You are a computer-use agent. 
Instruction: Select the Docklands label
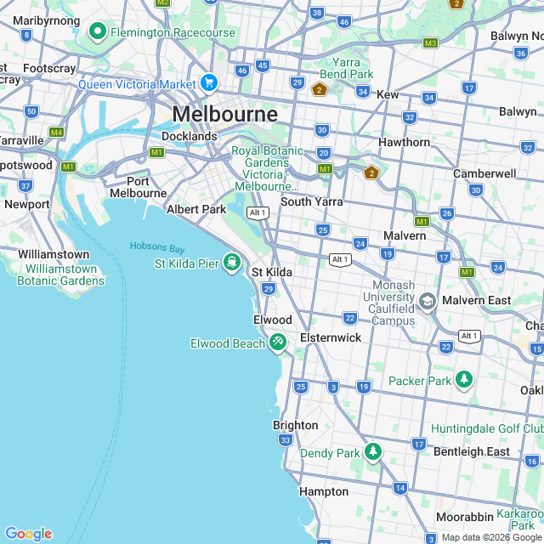point(190,136)
